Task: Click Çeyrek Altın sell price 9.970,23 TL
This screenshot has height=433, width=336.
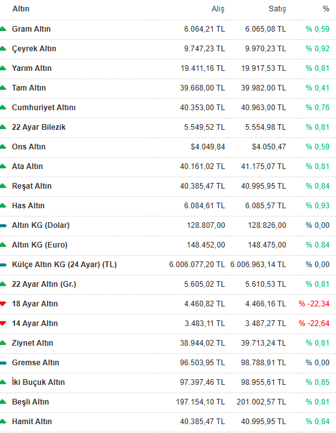Action: click(x=266, y=49)
